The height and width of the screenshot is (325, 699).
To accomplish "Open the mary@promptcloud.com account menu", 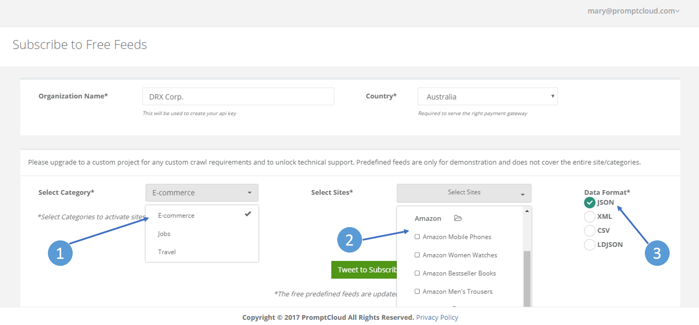I will (x=633, y=11).
